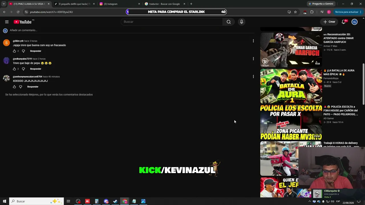Screen dimensions: 365x205
Task: Open the @Slim-y4t channel link
Action: click(18, 41)
